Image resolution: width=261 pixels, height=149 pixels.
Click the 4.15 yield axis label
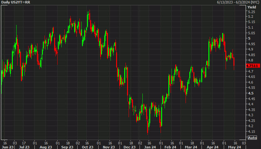(x=251, y=132)
